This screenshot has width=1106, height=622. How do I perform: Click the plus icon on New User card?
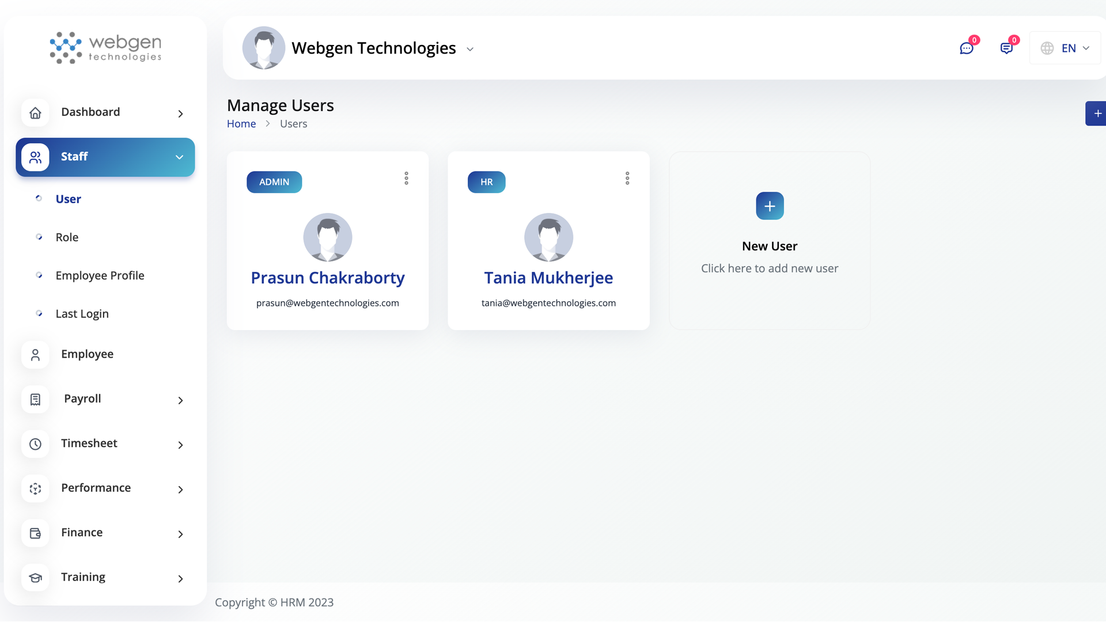point(770,206)
